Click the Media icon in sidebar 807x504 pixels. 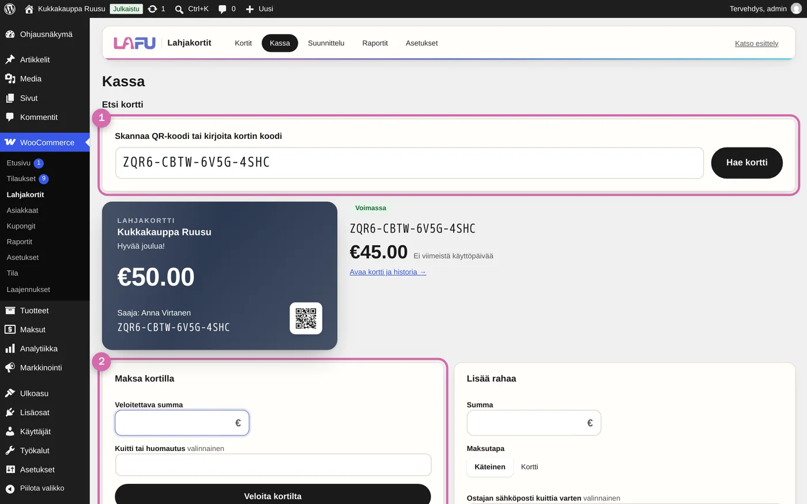pos(10,78)
